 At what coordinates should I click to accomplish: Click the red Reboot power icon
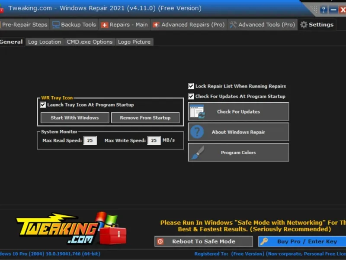tap(160, 241)
